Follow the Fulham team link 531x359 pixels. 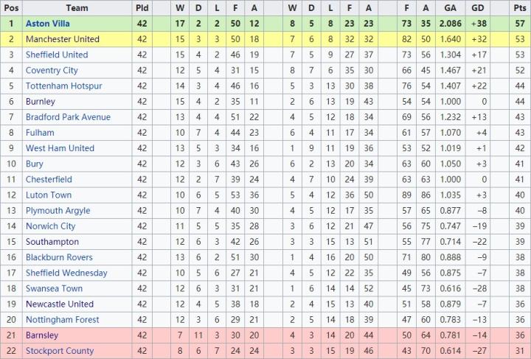point(40,133)
